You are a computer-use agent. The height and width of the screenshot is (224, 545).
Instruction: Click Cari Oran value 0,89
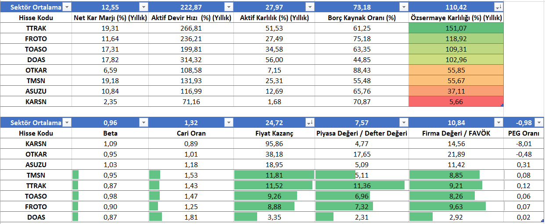pos(190,143)
